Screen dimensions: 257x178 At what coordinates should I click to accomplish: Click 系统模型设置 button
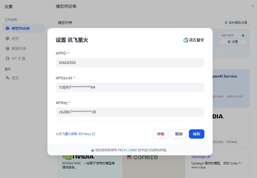(x=236, y=23)
